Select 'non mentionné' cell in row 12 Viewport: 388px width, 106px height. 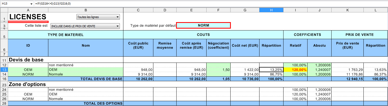pyautogui.click(x=86, y=65)
